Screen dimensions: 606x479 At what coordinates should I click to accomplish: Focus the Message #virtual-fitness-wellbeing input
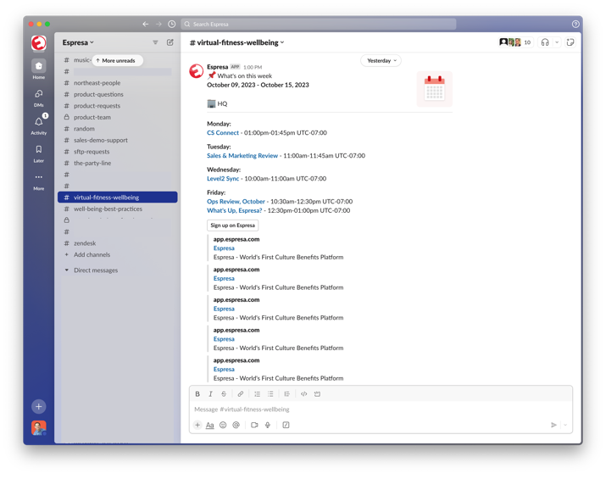[381, 409]
